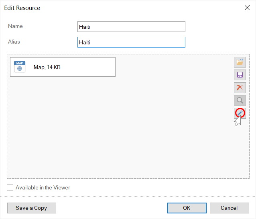Click the Edit Resource title bar text

click(22, 8)
